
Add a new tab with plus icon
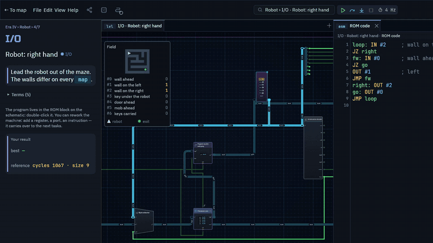329,25
